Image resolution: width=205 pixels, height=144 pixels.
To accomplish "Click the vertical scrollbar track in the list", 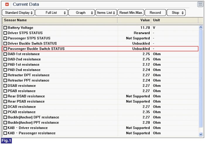I will point(201,88).
